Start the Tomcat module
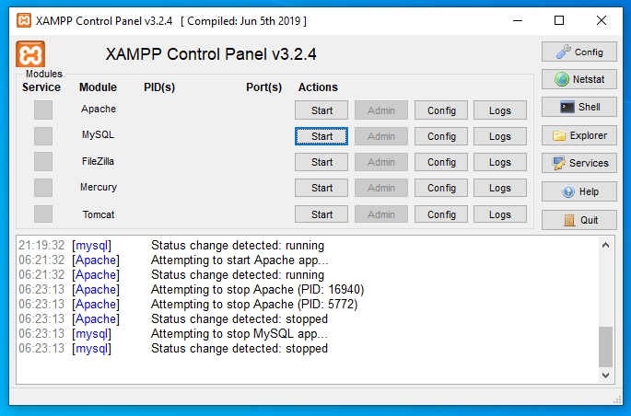 point(321,214)
